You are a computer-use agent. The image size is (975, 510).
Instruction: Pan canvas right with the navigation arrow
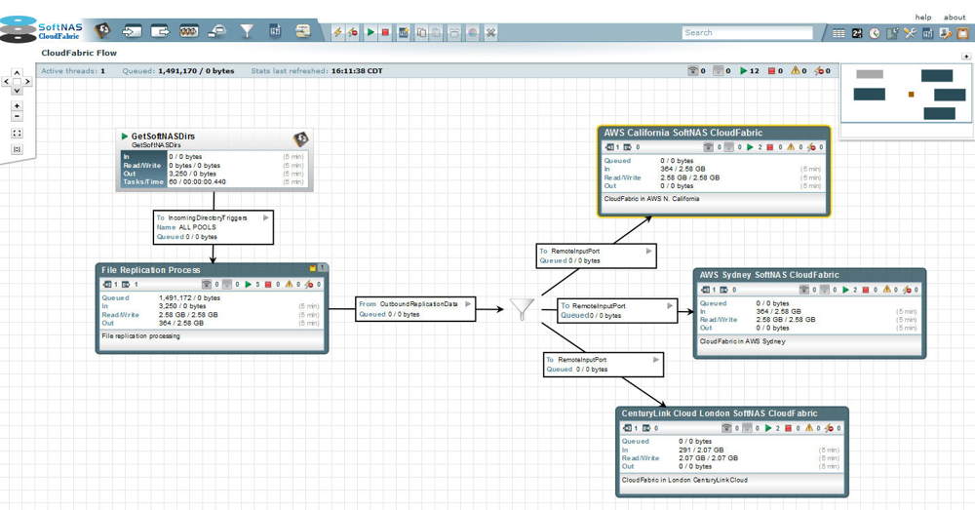(x=26, y=82)
